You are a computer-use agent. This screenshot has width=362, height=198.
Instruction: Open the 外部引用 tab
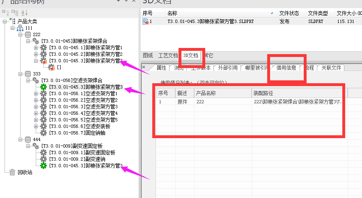click(228, 68)
